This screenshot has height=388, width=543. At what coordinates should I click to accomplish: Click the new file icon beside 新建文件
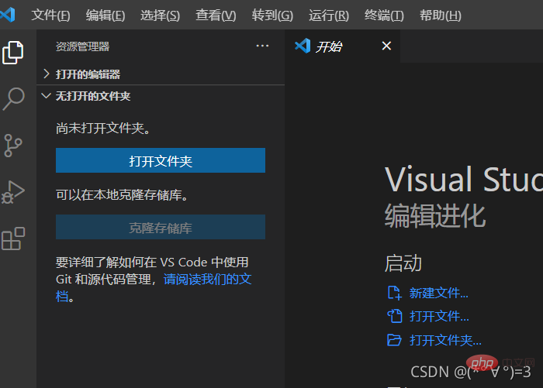click(394, 293)
